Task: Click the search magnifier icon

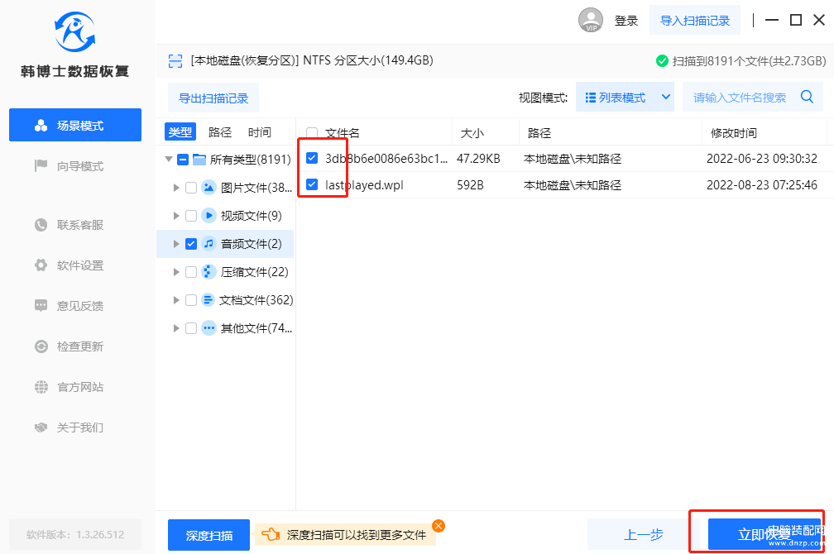Action: [x=807, y=97]
